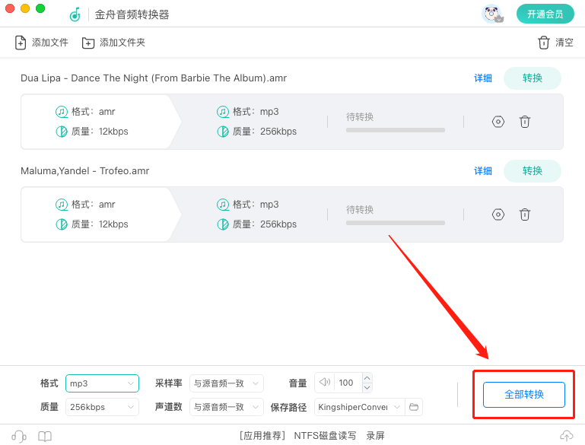Click the source format amr icon for Dua Lipa
Viewport: 585px width, 445px height.
62,112
